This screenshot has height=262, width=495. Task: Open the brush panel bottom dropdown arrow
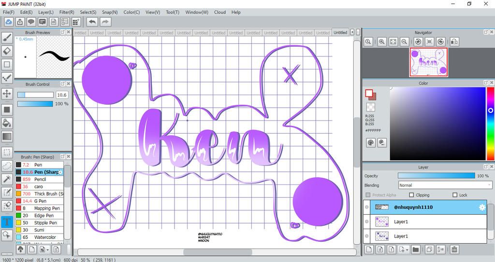click(x=48, y=250)
